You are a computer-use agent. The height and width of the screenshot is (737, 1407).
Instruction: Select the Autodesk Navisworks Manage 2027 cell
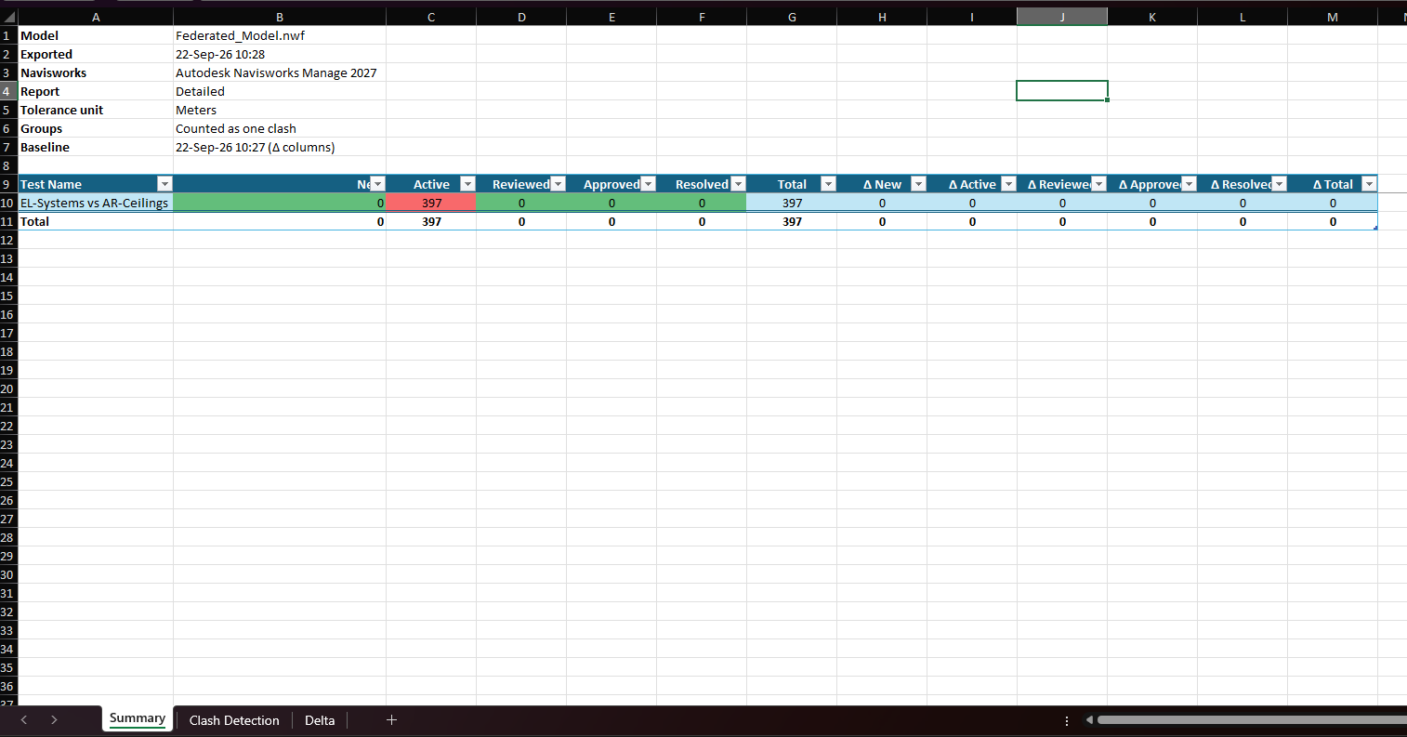click(x=280, y=72)
